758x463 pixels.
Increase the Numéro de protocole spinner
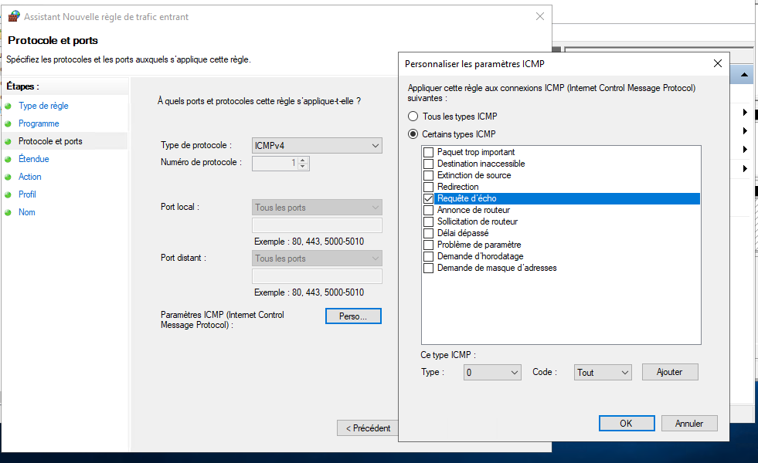point(303,161)
